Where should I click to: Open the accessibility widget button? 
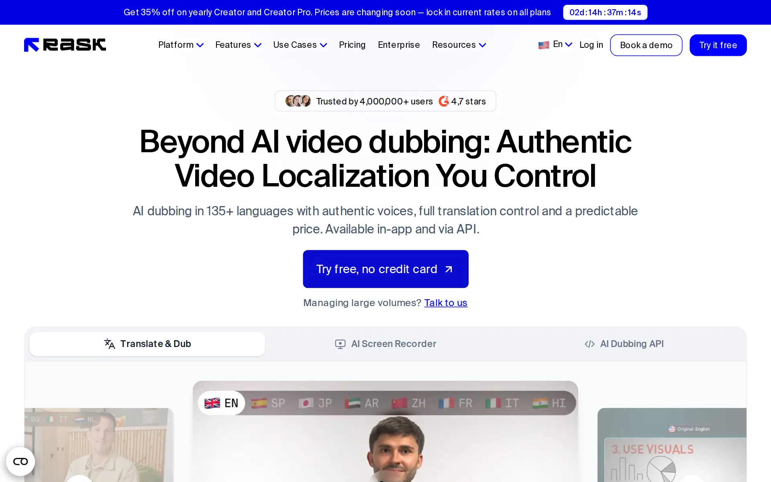pos(20,461)
